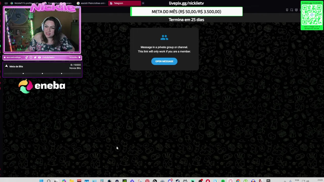Click the livepix QR code

click(x=312, y=15)
